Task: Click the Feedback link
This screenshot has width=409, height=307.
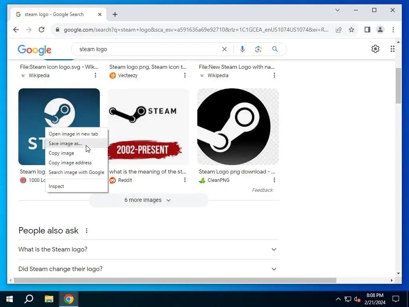Action: (262, 190)
